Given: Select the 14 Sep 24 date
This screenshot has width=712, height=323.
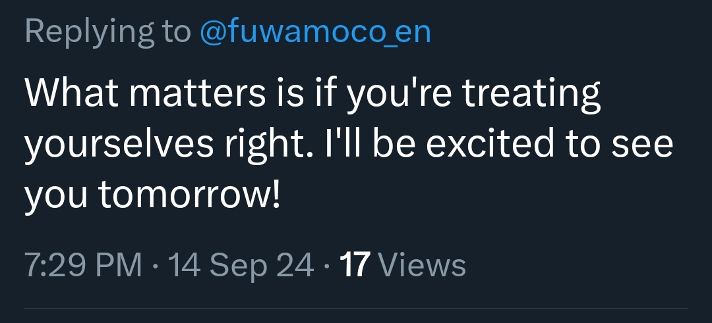Looking at the screenshot, I should [x=241, y=266].
